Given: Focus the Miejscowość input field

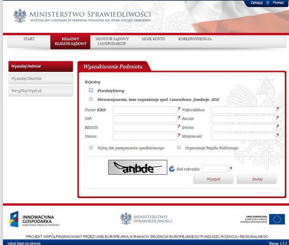Looking at the screenshot, I should point(243,136).
